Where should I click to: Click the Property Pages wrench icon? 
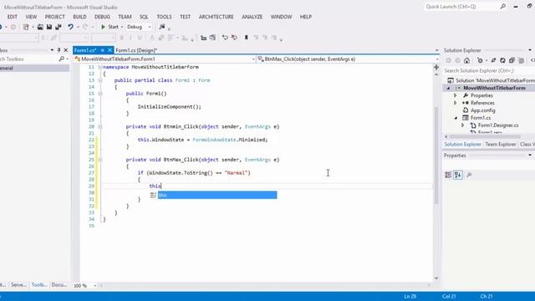coord(469,175)
